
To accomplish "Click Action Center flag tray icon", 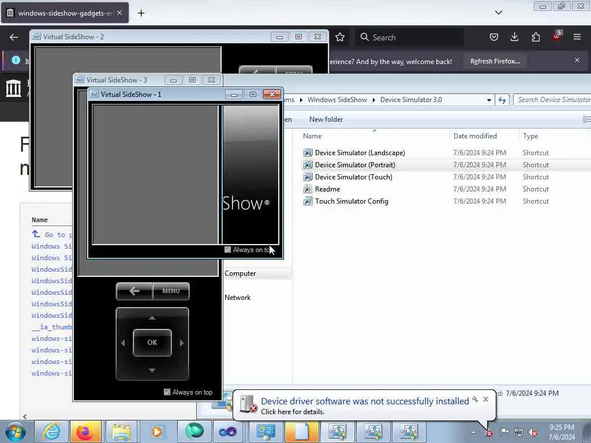I will point(504,432).
